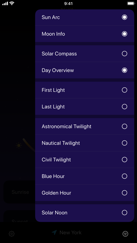Tap the New York location label
The image size is (137, 243).
pyautogui.click(x=71, y=233)
